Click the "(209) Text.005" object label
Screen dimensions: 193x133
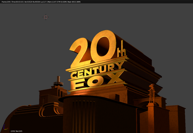17,131
